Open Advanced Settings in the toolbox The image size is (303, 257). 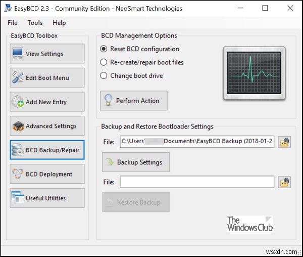[x=47, y=126]
